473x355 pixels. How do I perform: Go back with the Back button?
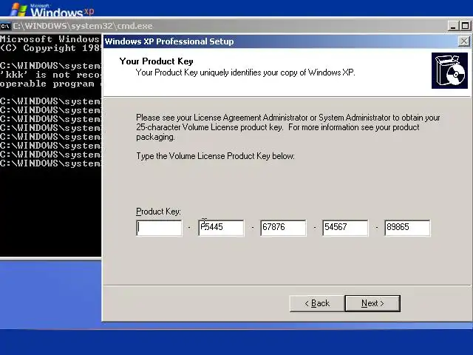317,303
